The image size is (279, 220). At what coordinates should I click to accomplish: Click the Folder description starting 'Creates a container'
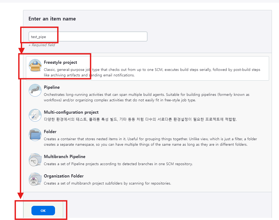tap(151, 142)
